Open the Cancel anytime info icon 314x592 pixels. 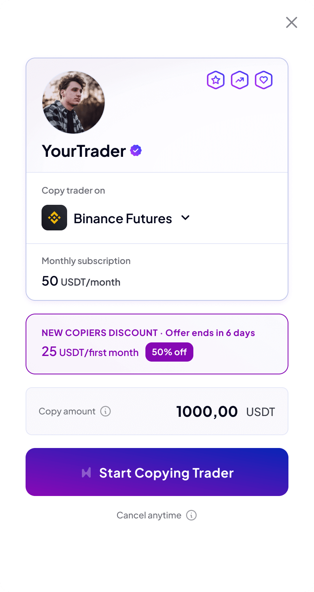point(192,515)
